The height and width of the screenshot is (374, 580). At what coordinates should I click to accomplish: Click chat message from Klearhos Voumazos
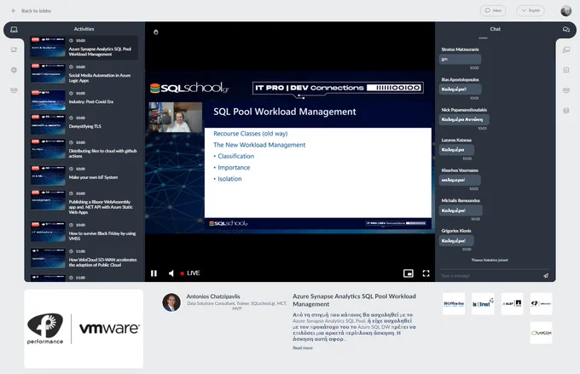pyautogui.click(x=460, y=180)
